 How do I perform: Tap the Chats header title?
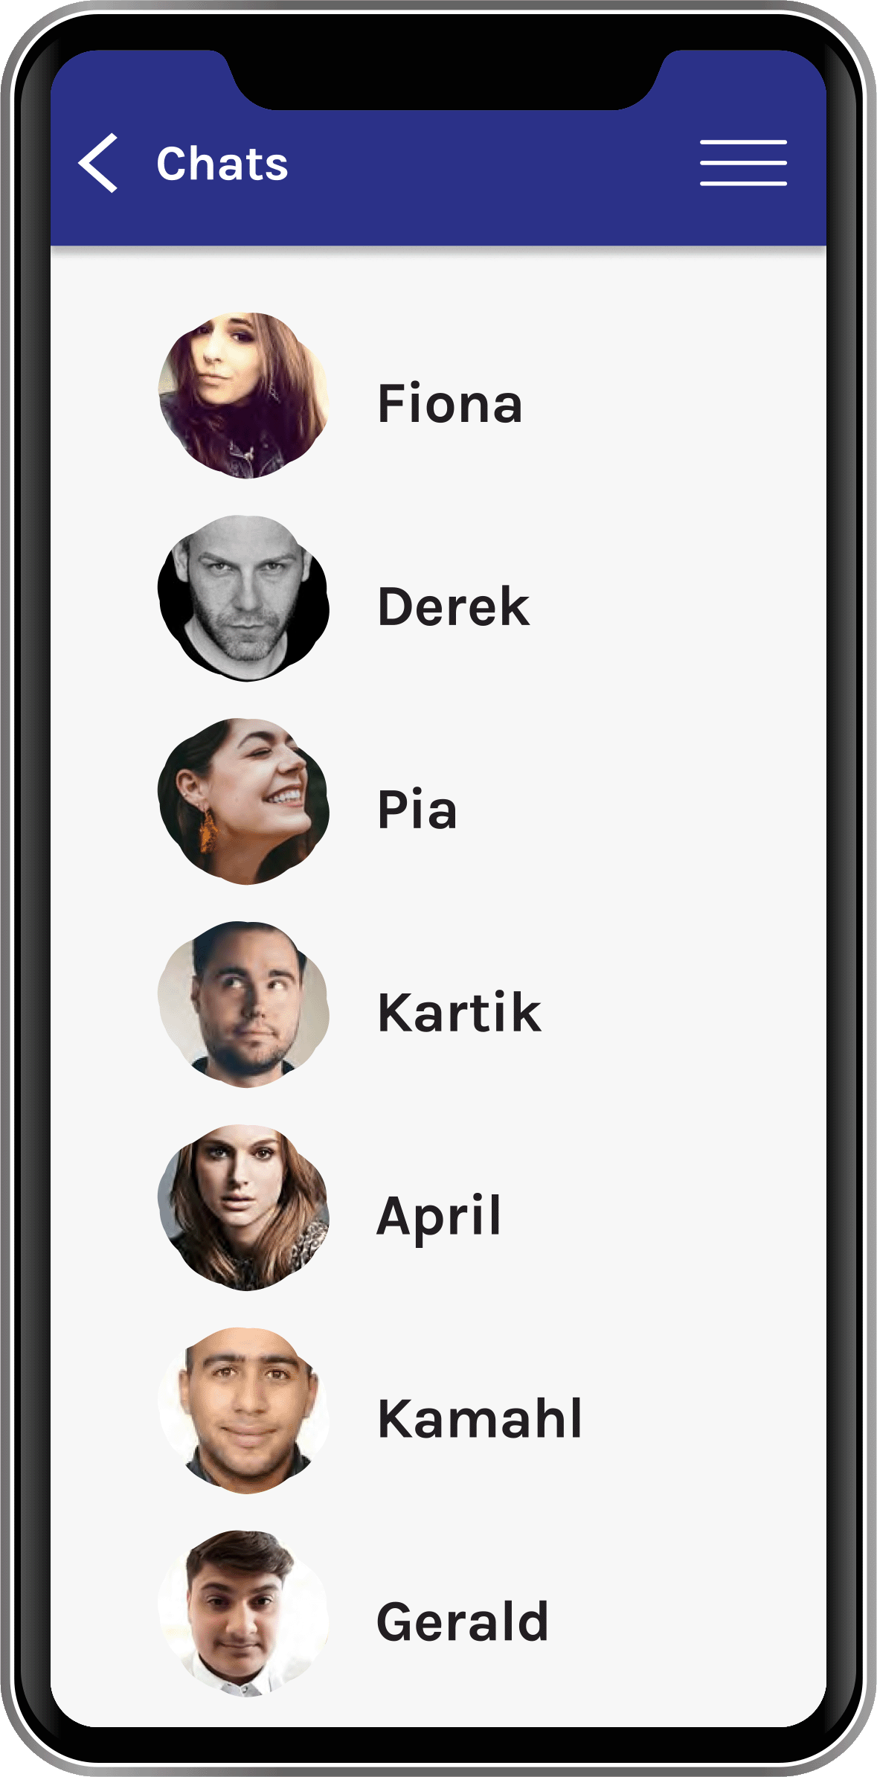click(x=222, y=164)
